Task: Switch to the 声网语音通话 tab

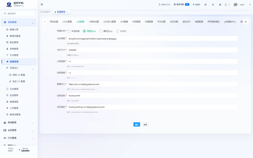Action: (x=213, y=22)
